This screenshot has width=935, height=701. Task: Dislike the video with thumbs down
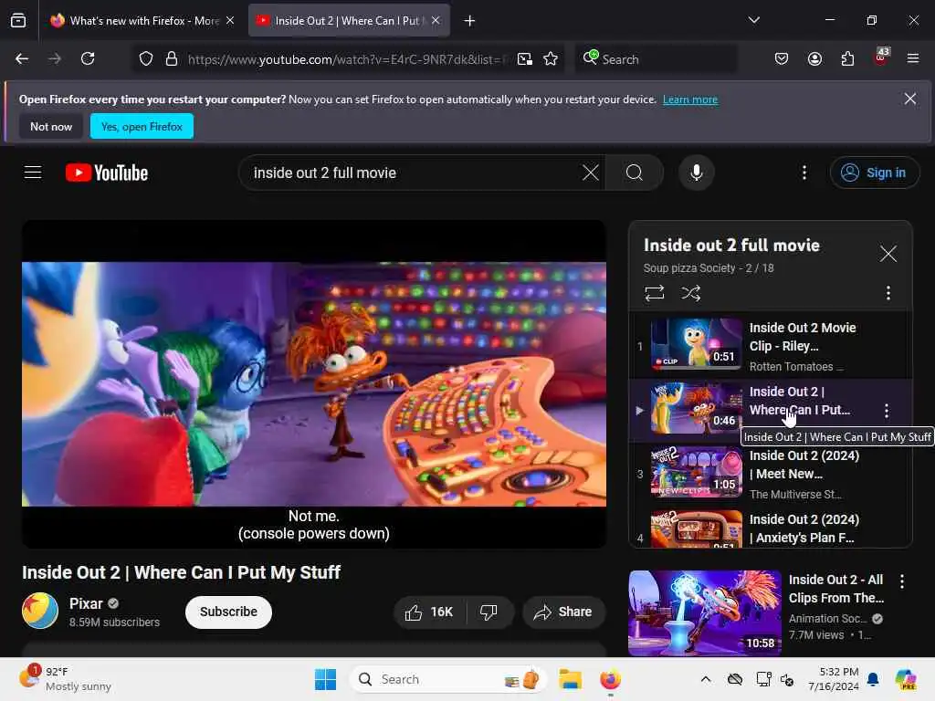[x=489, y=612]
